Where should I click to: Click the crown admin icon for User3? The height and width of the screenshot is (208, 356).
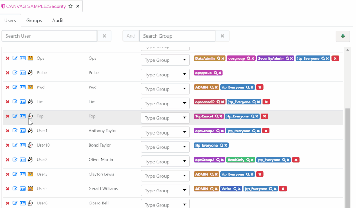(30, 174)
